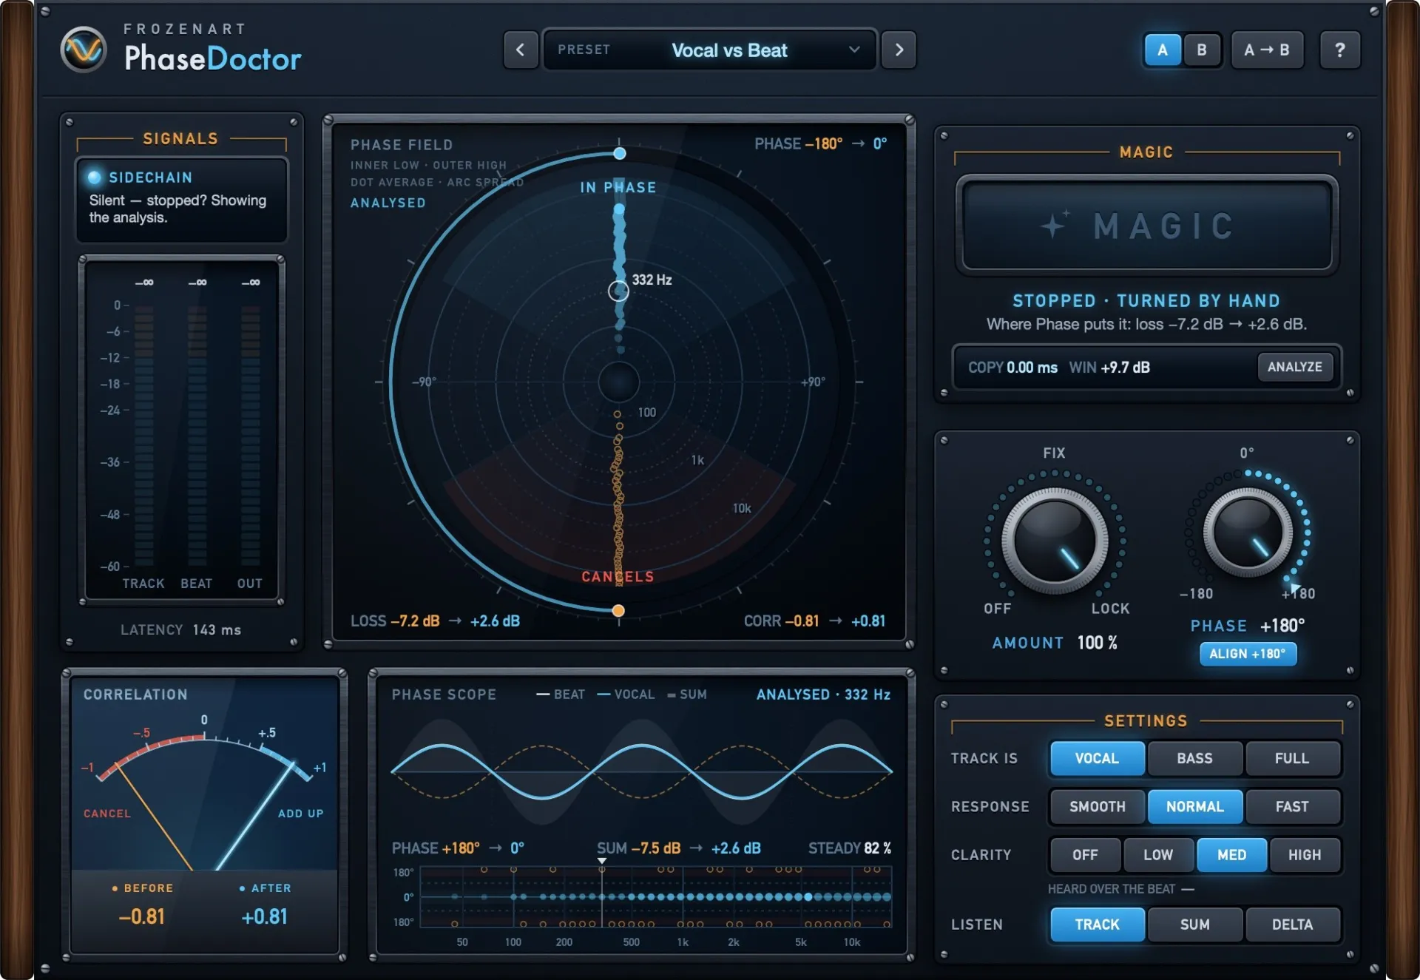Set Track Is to VOCAL

(1097, 758)
